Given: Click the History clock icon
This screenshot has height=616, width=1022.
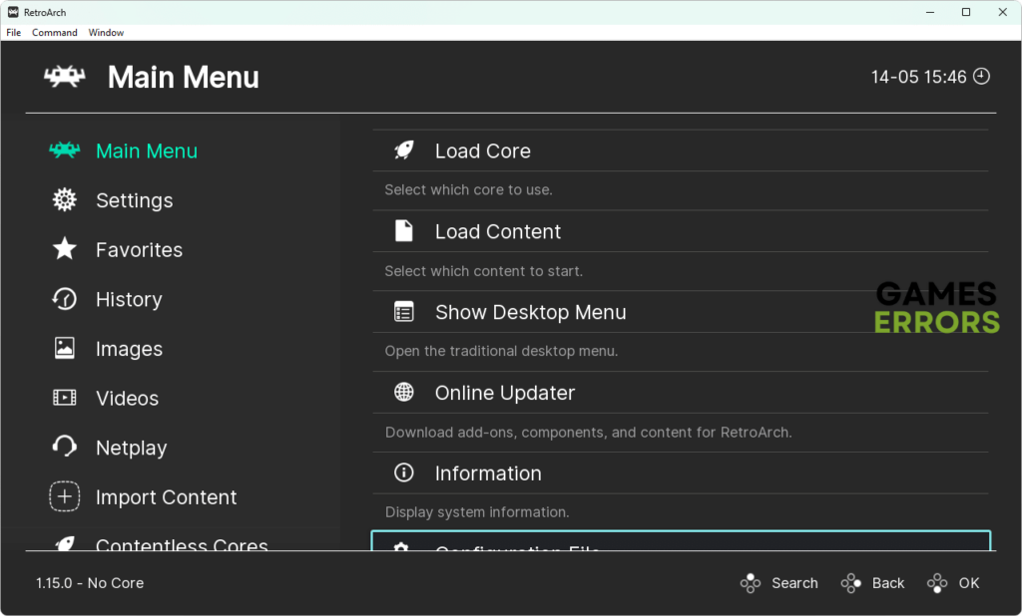Looking at the screenshot, I should pos(65,299).
